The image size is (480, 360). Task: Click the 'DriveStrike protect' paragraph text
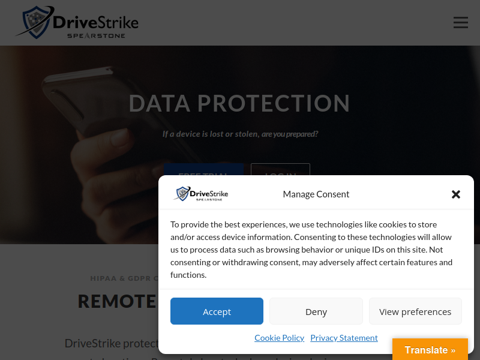pos(111,343)
